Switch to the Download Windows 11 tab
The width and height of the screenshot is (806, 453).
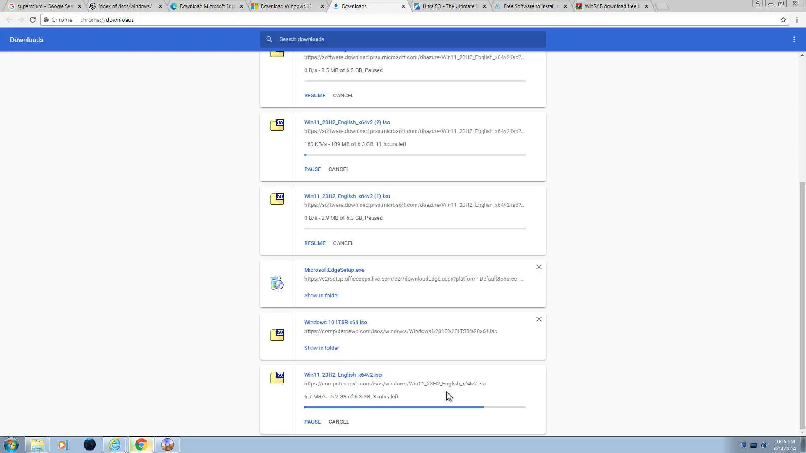click(x=286, y=6)
